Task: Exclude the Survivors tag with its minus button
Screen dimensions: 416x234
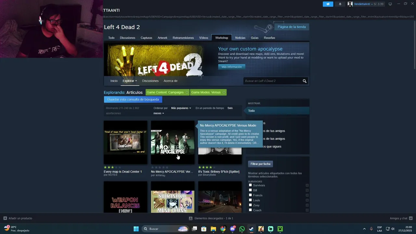Action: click(307, 185)
